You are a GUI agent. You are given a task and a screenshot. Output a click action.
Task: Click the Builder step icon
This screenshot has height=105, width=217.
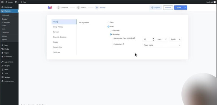point(79,7)
